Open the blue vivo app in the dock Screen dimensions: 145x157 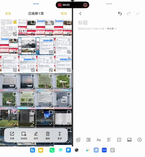click(104, 150)
